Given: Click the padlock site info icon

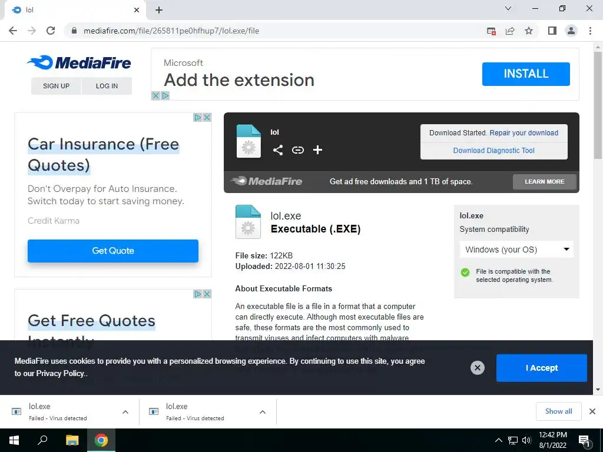Looking at the screenshot, I should [74, 31].
